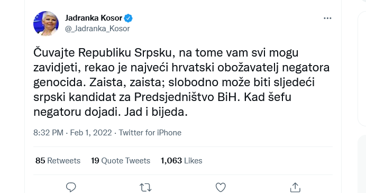Like the tweet with the heart icon
Screen dimensions: 366x193
pos(221,187)
